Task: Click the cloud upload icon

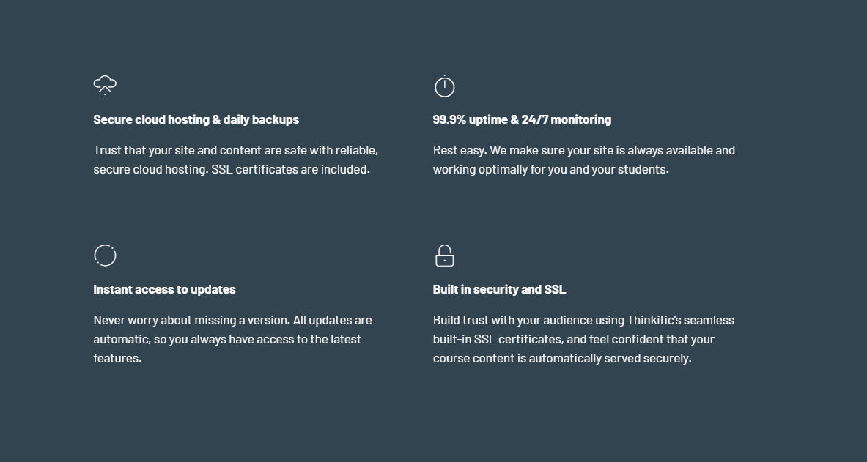Action: [105, 86]
